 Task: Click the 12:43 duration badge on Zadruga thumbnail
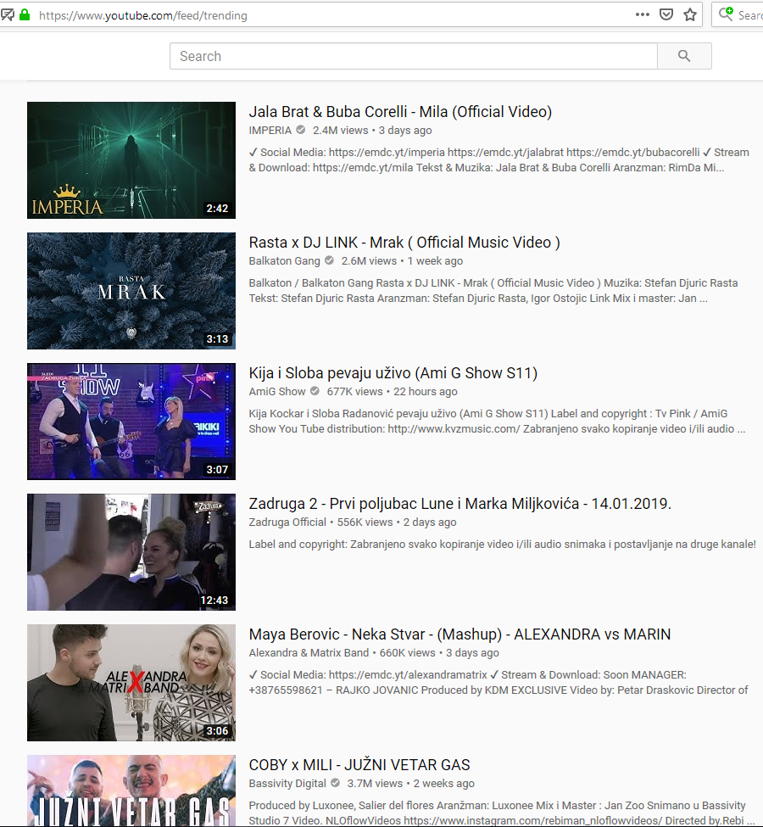click(x=214, y=601)
